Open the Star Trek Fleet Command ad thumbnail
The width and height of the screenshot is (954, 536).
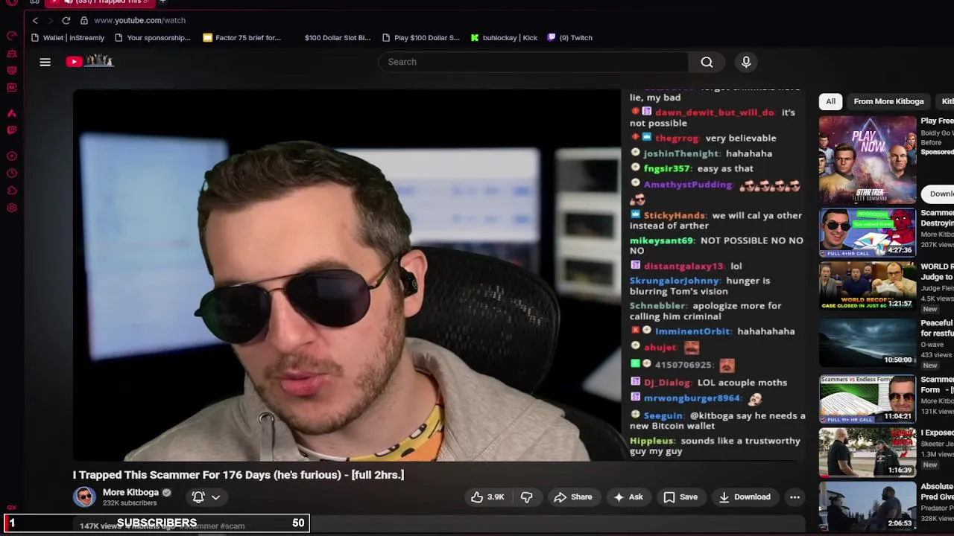pos(868,159)
